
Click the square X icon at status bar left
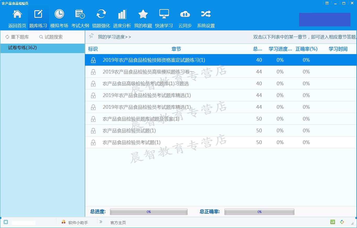[6, 222]
